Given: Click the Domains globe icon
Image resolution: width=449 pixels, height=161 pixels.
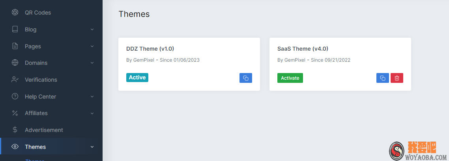Looking at the screenshot, I should [x=15, y=63].
